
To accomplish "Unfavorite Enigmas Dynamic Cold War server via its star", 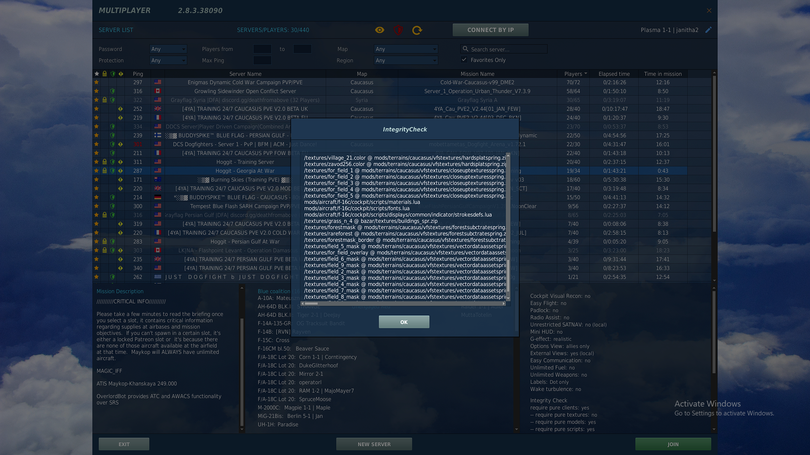I will [x=97, y=82].
